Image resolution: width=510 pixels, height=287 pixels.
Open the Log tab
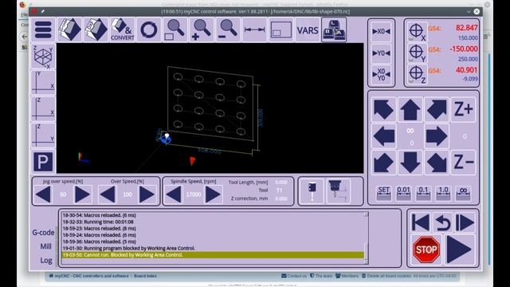point(46,261)
